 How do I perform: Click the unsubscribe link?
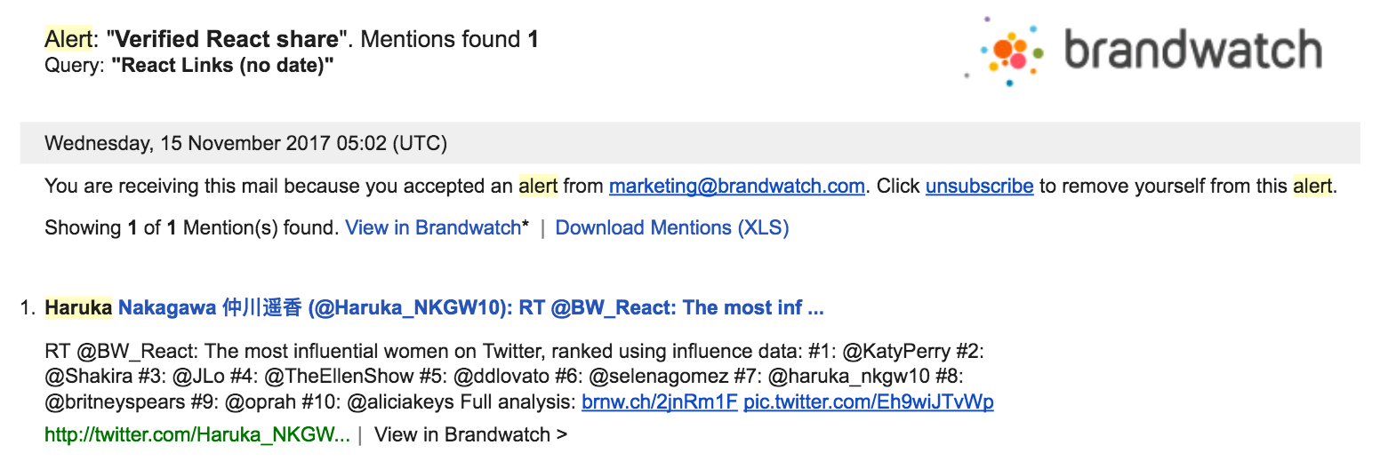979,187
